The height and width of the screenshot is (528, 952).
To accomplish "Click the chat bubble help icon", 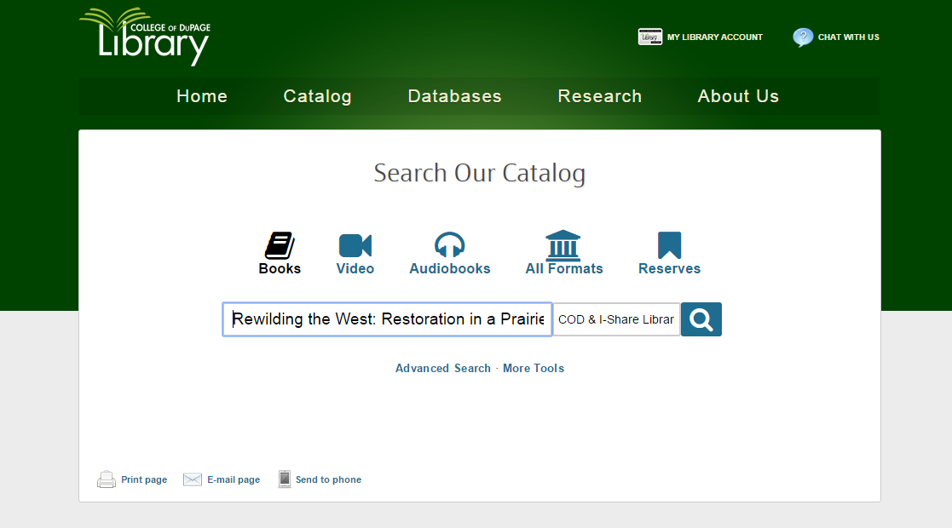I will 803,37.
